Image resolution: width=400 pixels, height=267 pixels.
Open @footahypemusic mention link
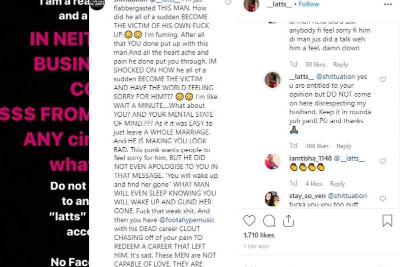click(x=186, y=220)
